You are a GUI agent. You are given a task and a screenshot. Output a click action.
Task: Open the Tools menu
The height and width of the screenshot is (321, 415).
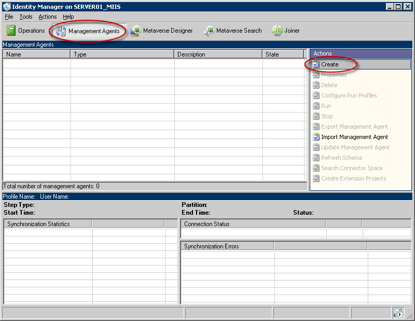coord(25,16)
